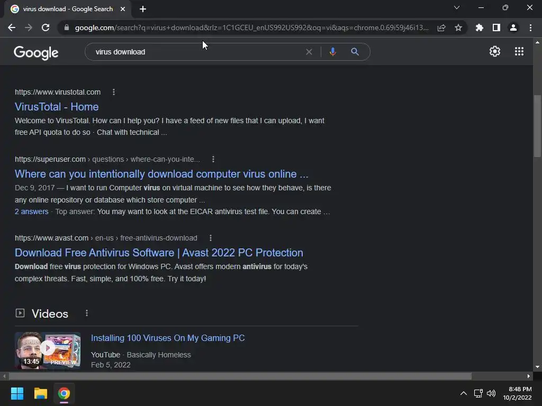Open Installing 100 Viruses On My Gaming PC

168,338
